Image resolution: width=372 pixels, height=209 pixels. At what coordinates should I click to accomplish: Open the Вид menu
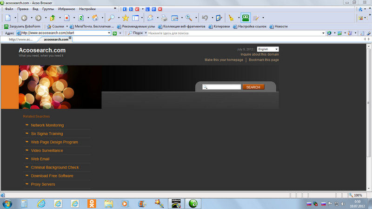click(x=35, y=9)
